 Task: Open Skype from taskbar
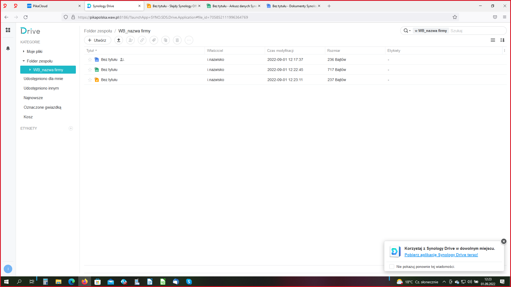[x=189, y=282]
